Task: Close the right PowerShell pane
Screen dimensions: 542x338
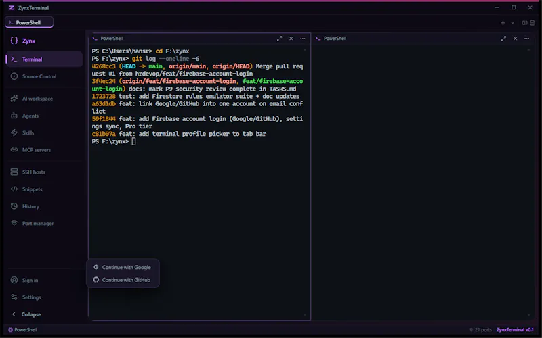Action: [x=515, y=39]
